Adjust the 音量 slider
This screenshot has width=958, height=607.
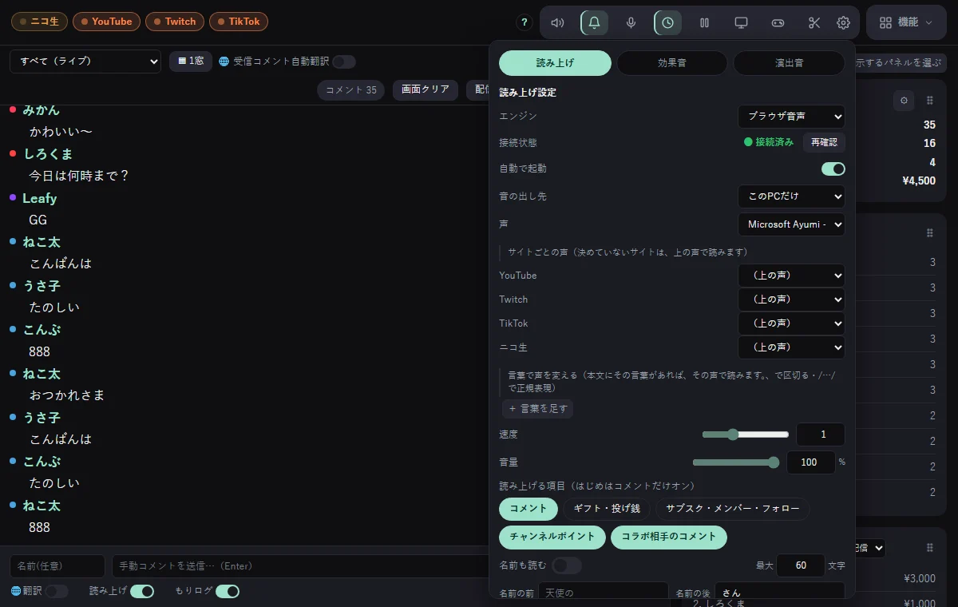(x=736, y=462)
